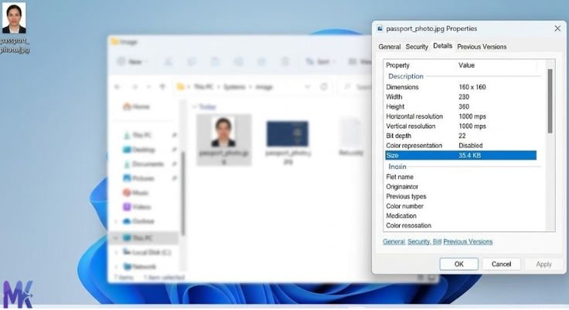Image resolution: width=569 pixels, height=310 pixels.
Task: Click the properties list scrollbar
Action: pos(550,101)
